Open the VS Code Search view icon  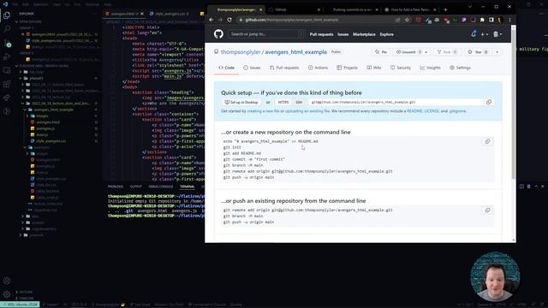(x=7, y=28)
